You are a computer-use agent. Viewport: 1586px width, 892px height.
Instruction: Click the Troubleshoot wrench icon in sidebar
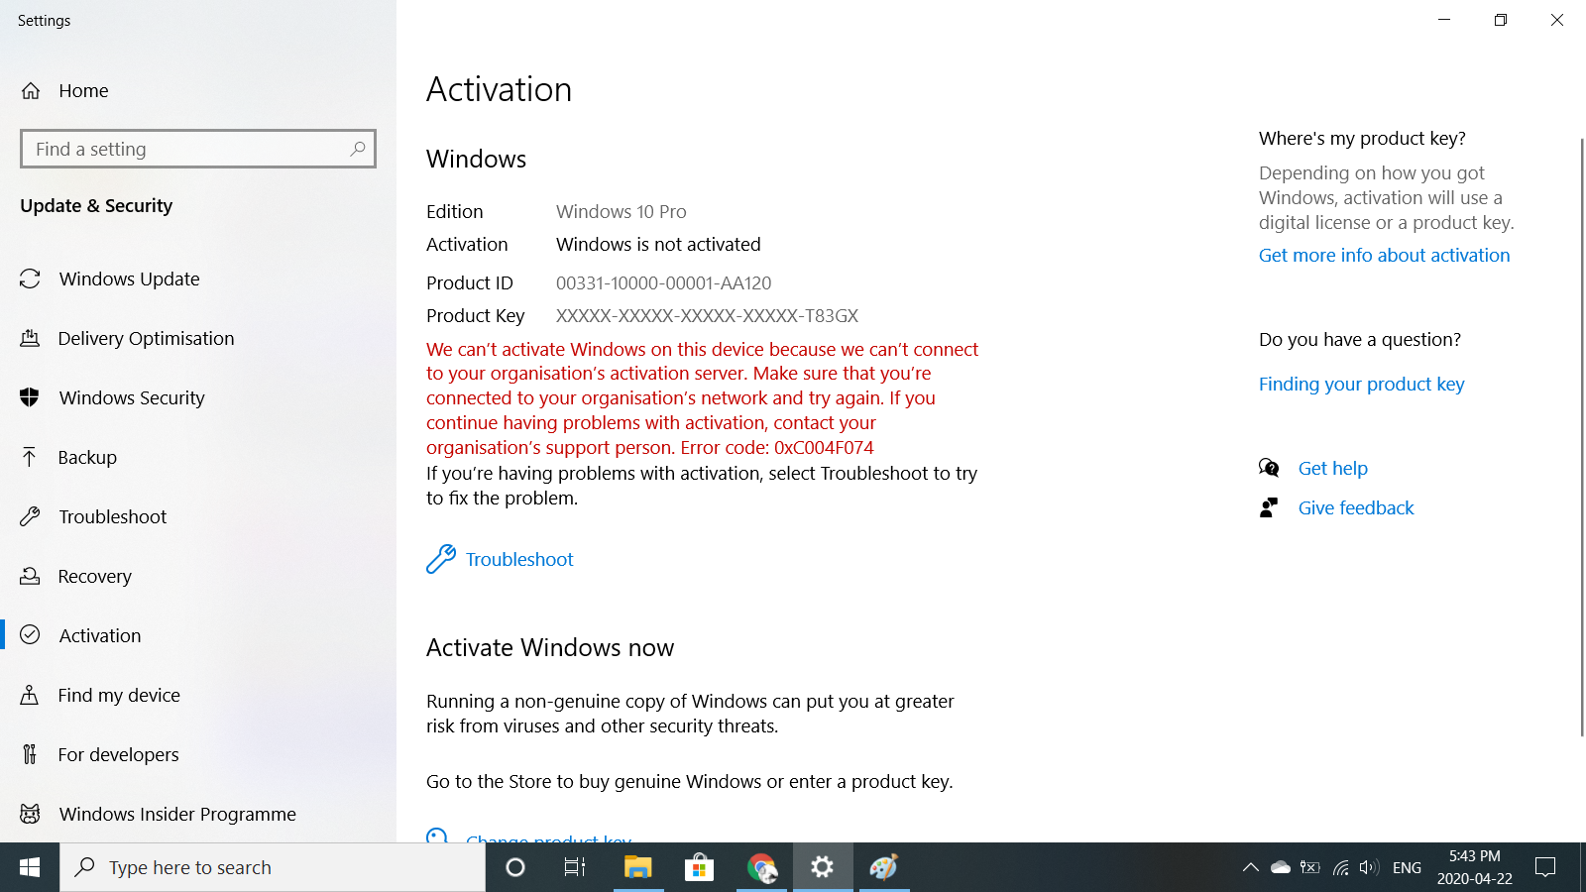coord(31,516)
